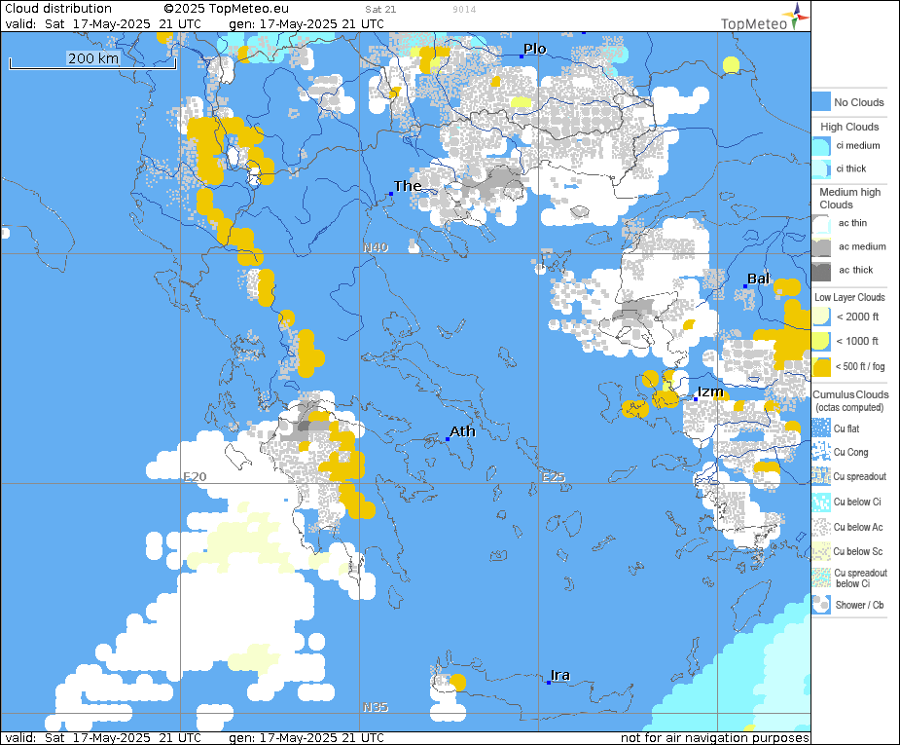This screenshot has height=745, width=900.
Task: Click the Cu below Ci legend icon
Action: click(x=821, y=502)
